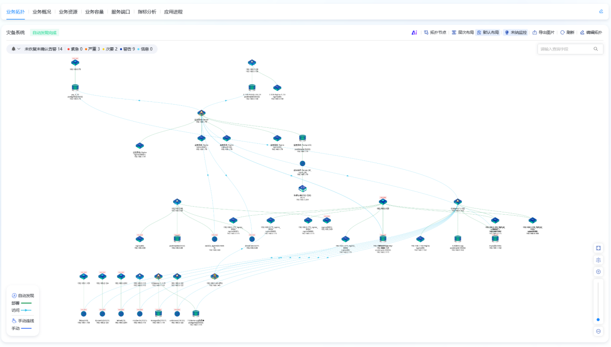Screen dimensions: 611x347
Task: Expand the 未恢复未确认告警 14 summary
Action: click(x=44, y=49)
